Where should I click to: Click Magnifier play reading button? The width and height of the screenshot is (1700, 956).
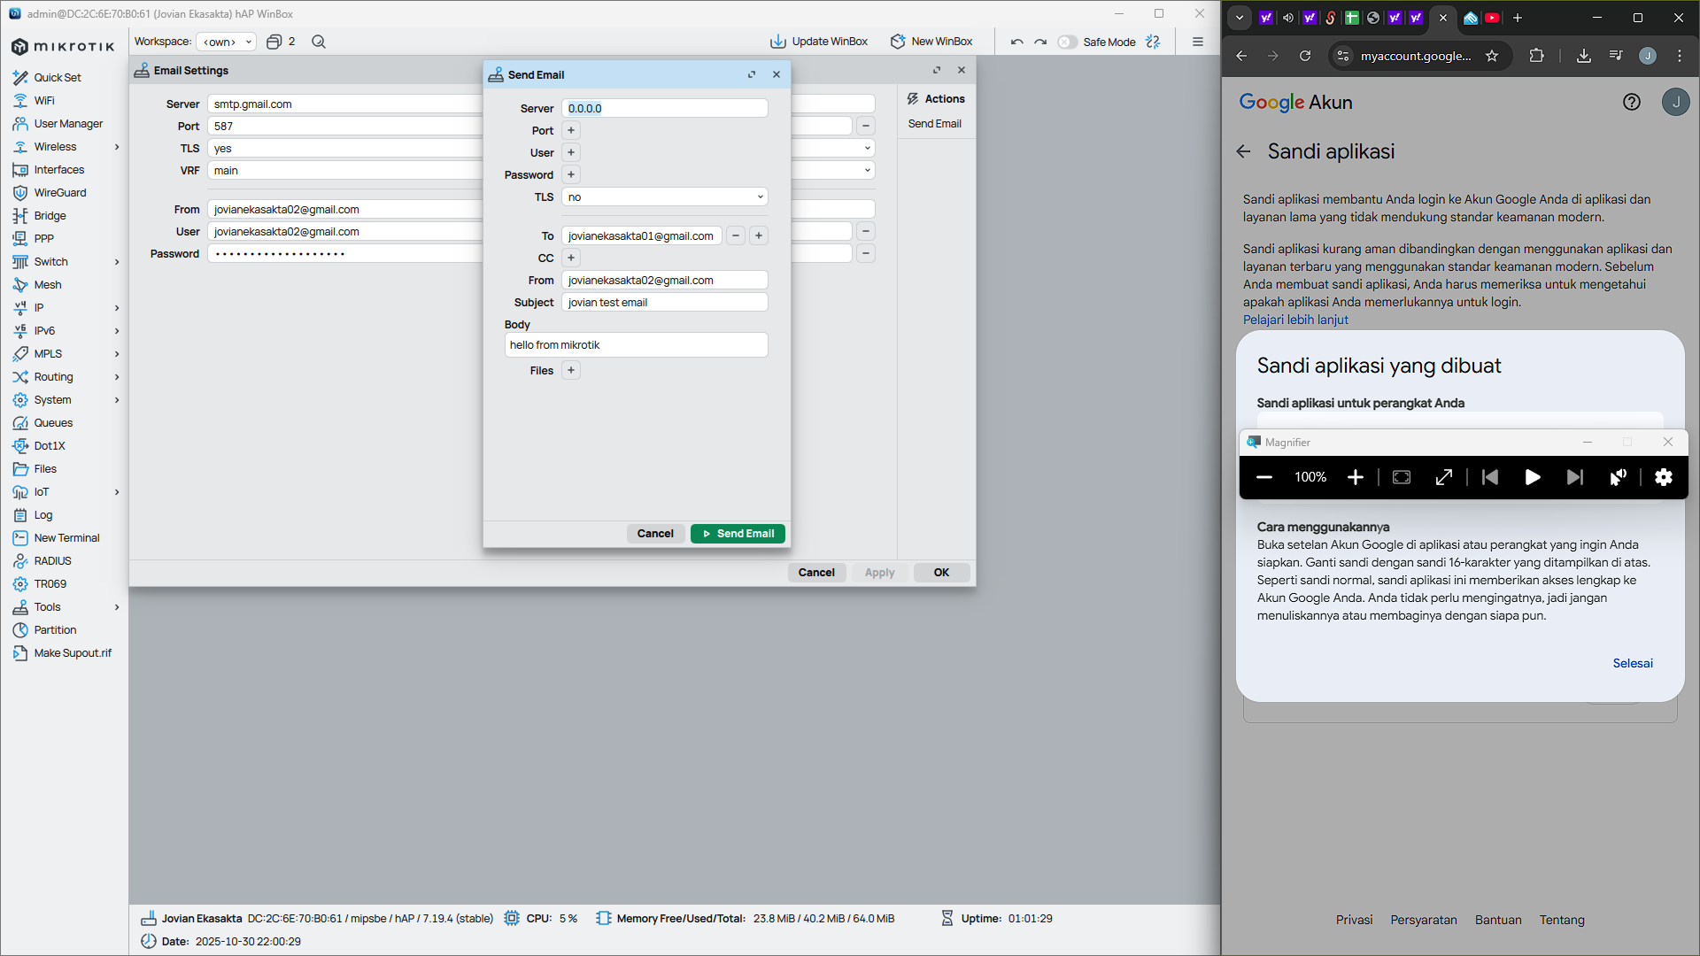[x=1533, y=477]
